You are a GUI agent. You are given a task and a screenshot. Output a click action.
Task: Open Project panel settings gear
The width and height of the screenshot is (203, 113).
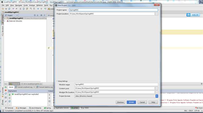click(41, 15)
